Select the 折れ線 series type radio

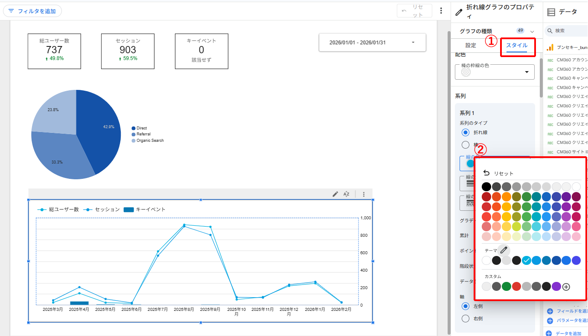466,132
